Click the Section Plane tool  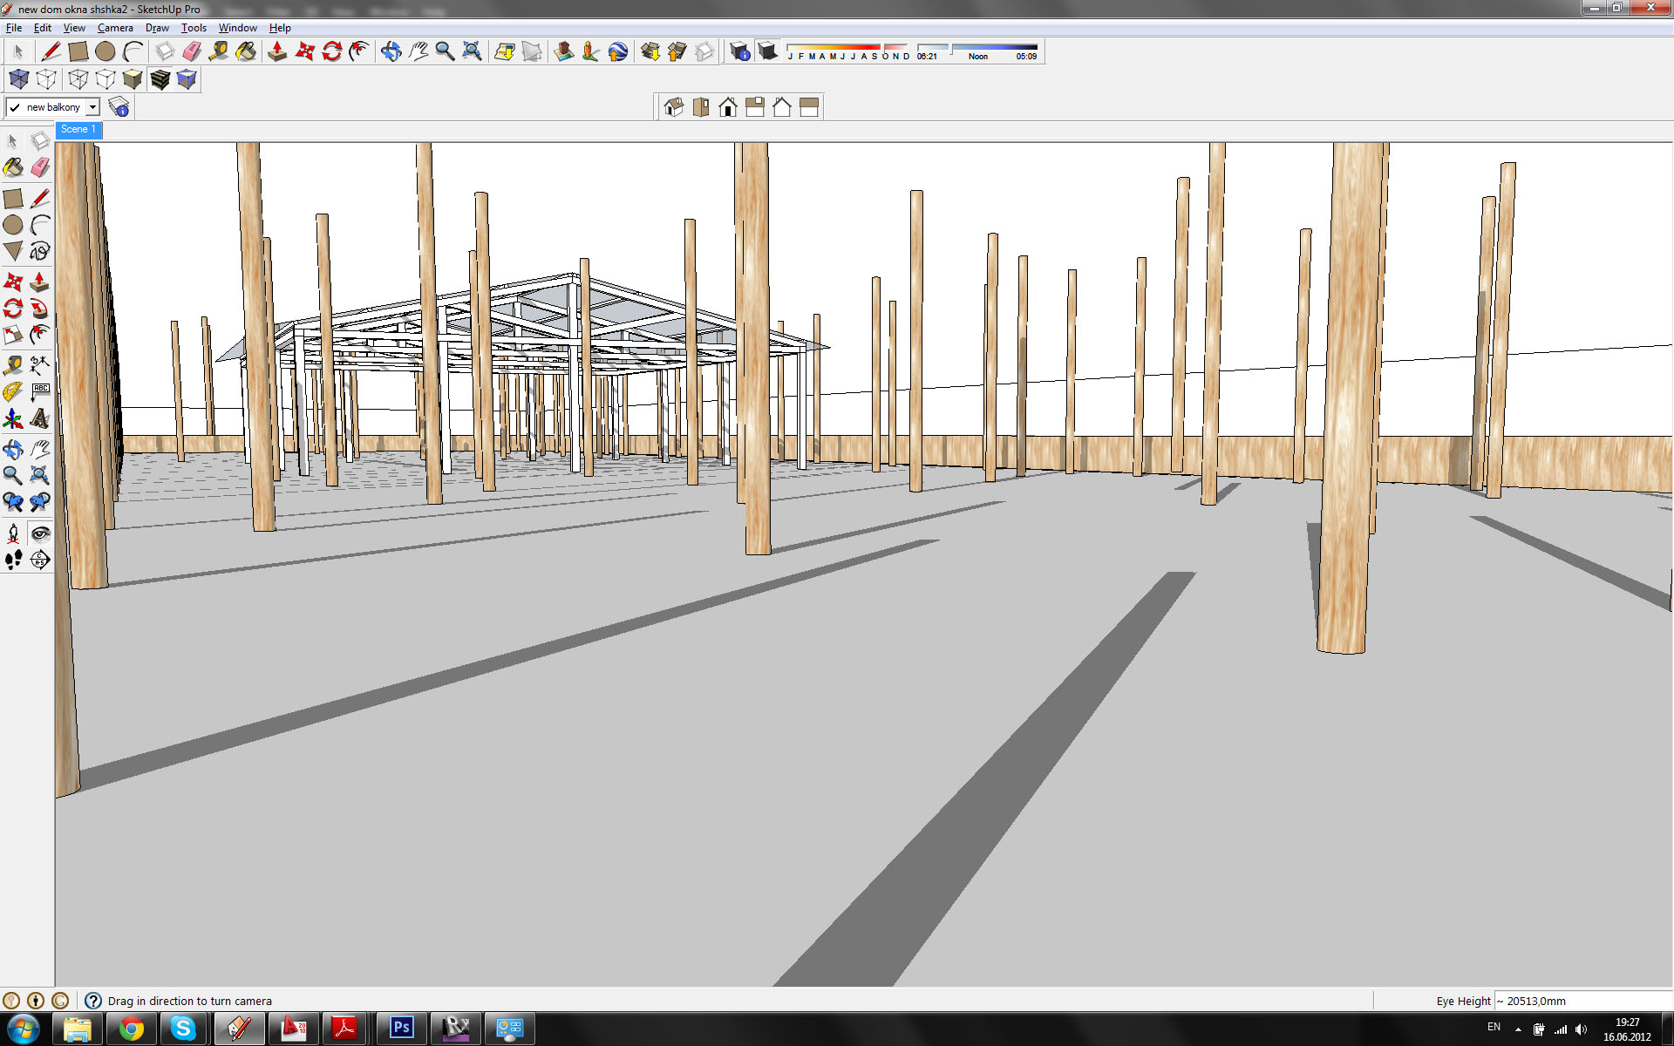coord(39,560)
